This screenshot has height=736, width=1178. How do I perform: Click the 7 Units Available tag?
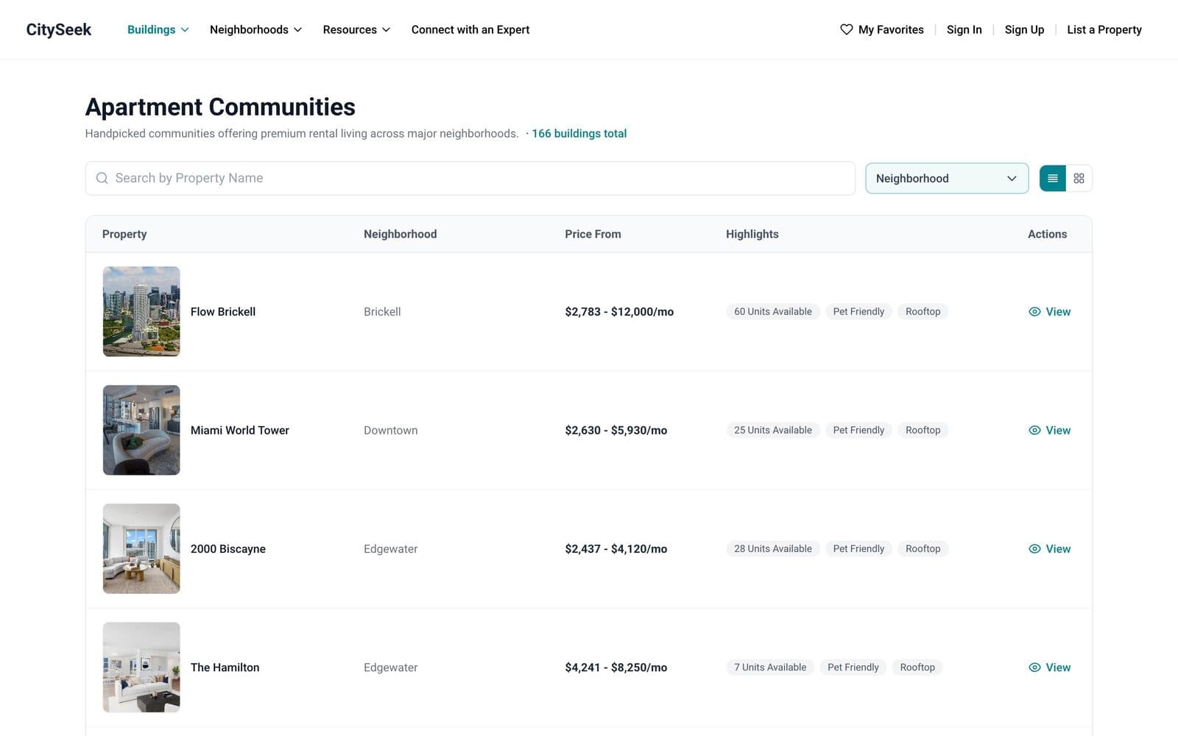(x=770, y=667)
